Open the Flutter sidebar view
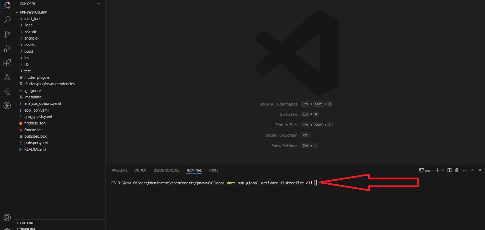Viewport: 485px width, 230px height. coord(7,91)
